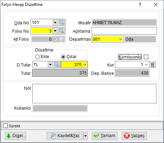The width and height of the screenshot is (164, 143).
Task: Open the folio lookup icon beside Folyo No
Action: (x=62, y=31)
